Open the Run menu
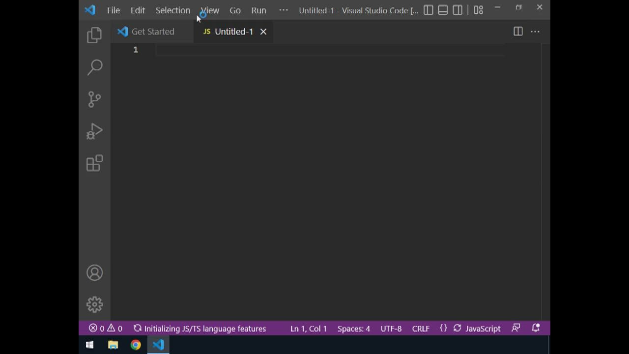This screenshot has width=629, height=354. [258, 10]
